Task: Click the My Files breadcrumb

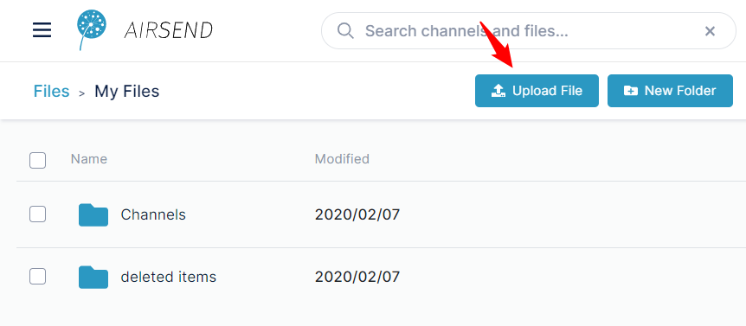Action: tap(127, 91)
